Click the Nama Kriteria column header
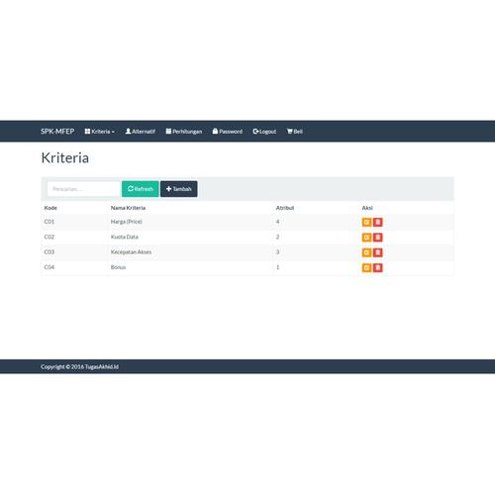This screenshot has height=495, width=495. (128, 208)
